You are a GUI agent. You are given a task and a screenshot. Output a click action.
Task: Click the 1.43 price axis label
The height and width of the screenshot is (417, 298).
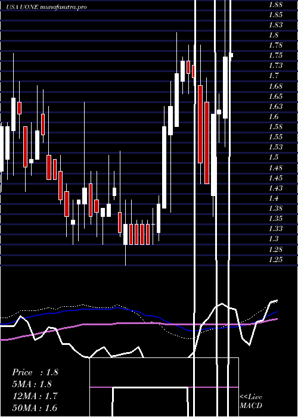(x=275, y=188)
